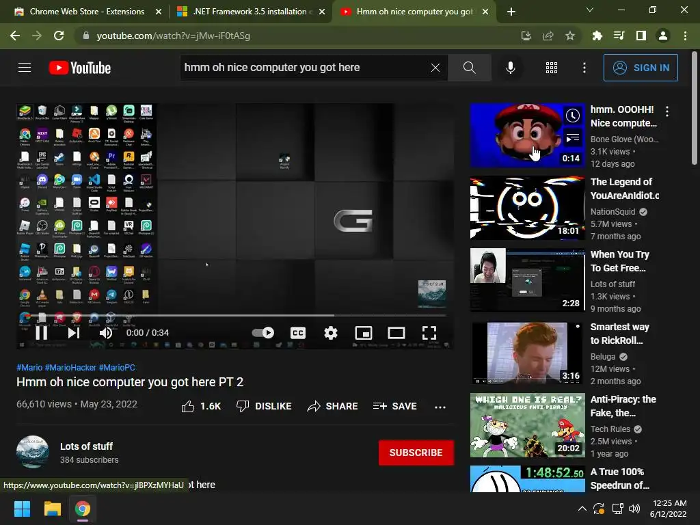Open the Chrome three-dot menu
Screen dimensions: 700x525
(685, 36)
